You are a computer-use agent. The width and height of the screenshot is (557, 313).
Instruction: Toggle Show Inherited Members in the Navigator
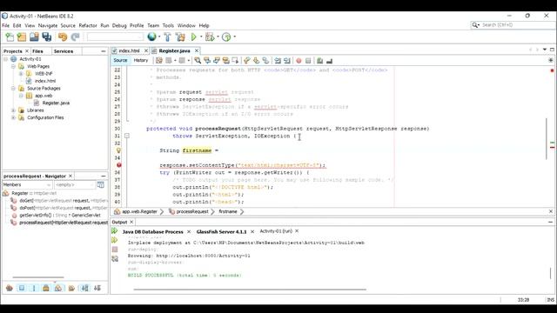coord(10,288)
